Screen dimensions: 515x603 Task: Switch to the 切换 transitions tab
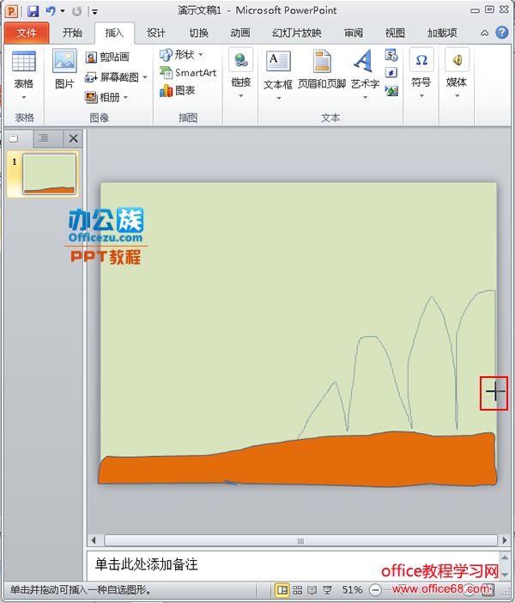pyautogui.click(x=198, y=33)
